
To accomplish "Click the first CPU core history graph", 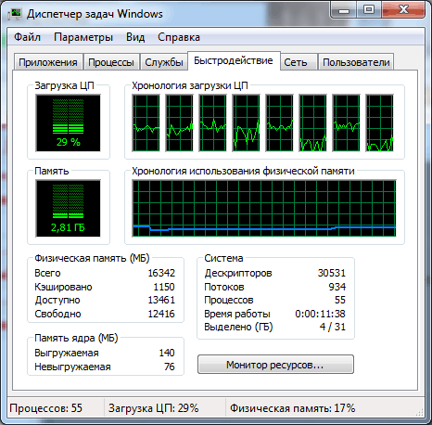I will 146,122.
